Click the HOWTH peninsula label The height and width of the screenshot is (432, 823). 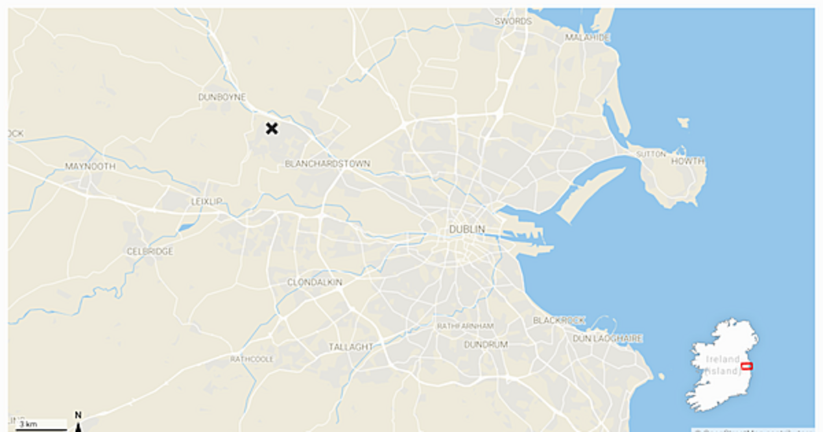[687, 161]
